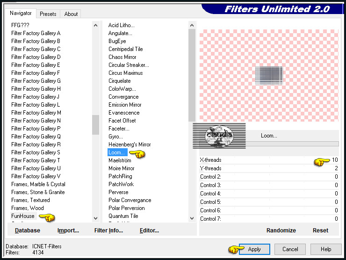Click the Control 5 slider row
Viewport: 346px width, 260px height.
click(x=269, y=202)
